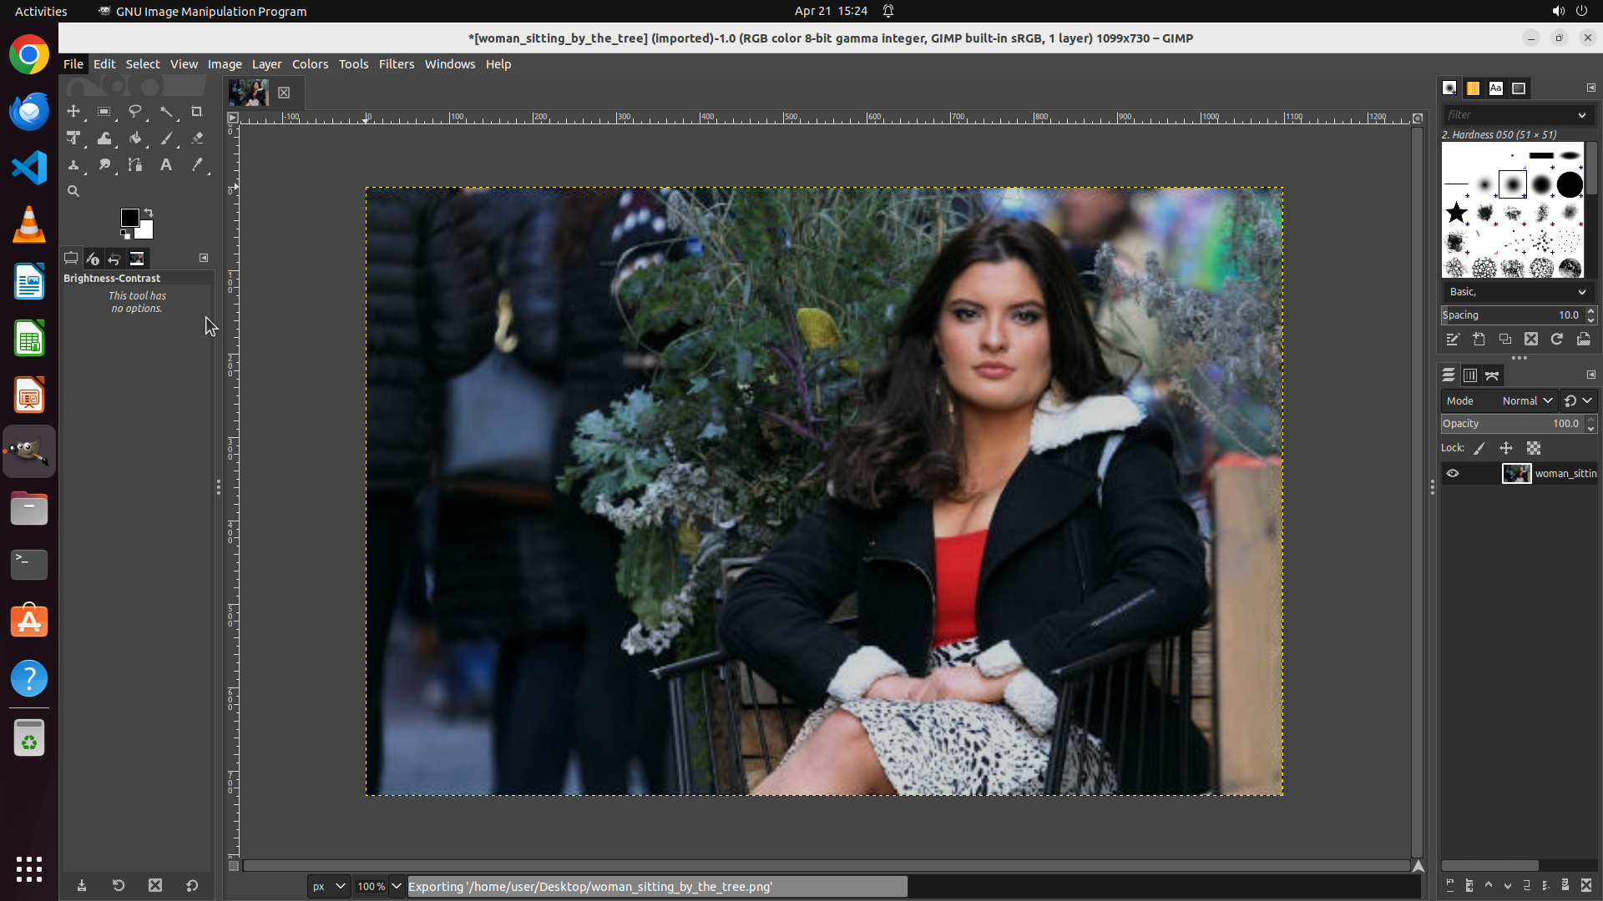
Task: Select the Fuzzy Select magic wand
Action: (x=166, y=112)
